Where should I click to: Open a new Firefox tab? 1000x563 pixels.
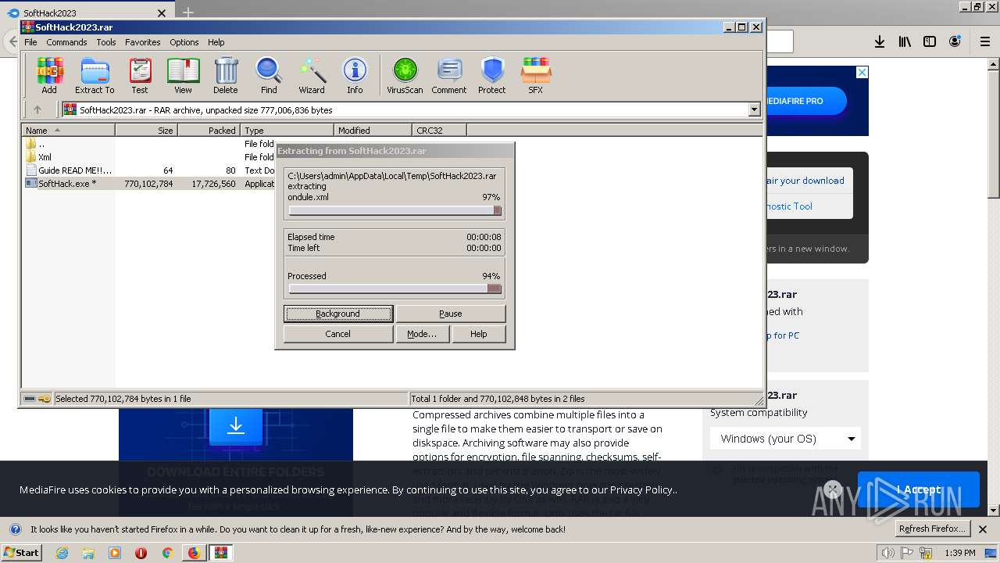point(188,13)
